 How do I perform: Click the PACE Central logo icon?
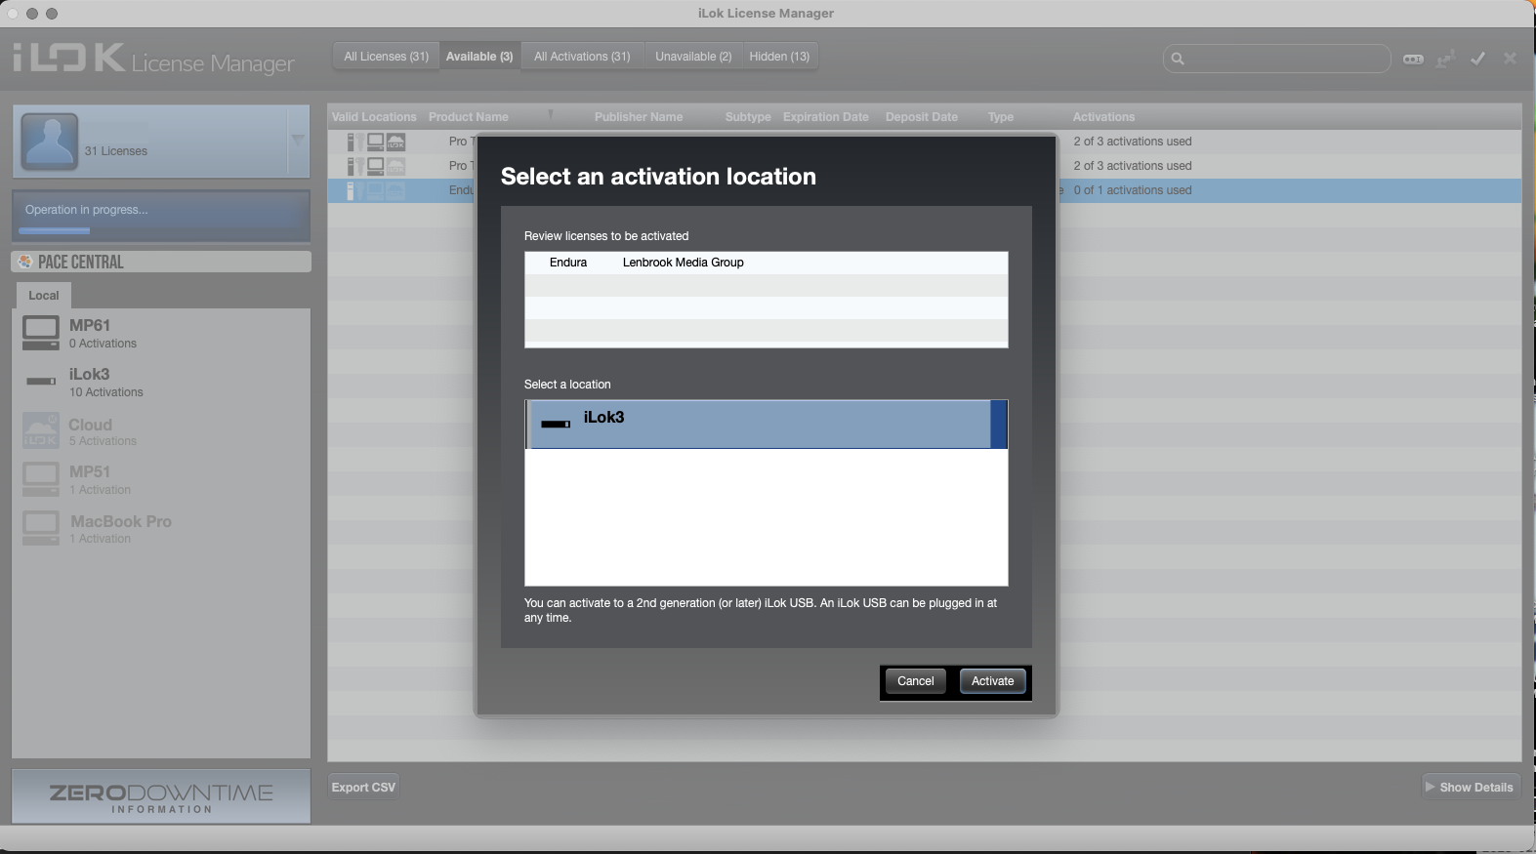pyautogui.click(x=25, y=262)
